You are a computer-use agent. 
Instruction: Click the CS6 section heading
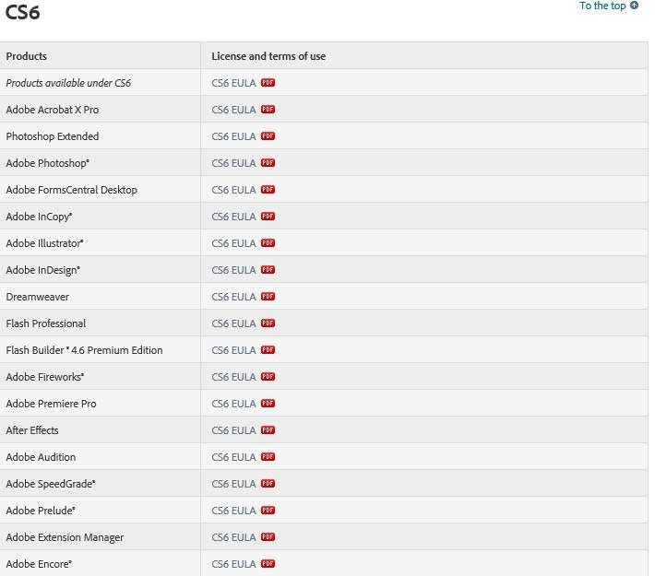22,12
